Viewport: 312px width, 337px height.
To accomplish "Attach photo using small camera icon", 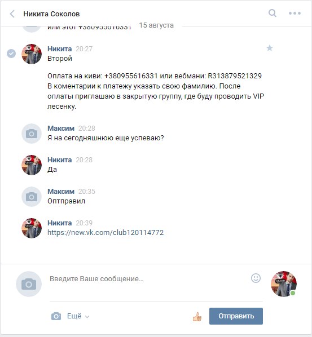I will coord(56,316).
